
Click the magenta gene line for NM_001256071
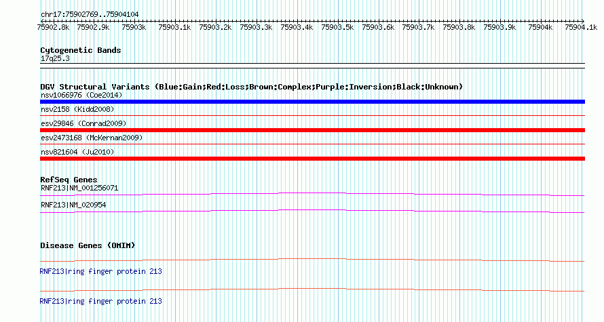[x=312, y=194]
